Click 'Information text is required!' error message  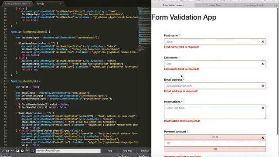click(182, 121)
